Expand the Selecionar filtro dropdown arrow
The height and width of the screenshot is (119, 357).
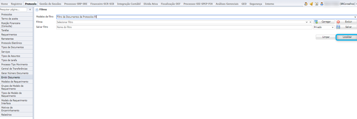(307, 22)
